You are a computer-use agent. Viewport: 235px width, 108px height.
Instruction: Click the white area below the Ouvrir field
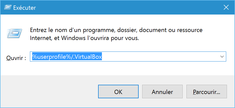click(x=117, y=68)
